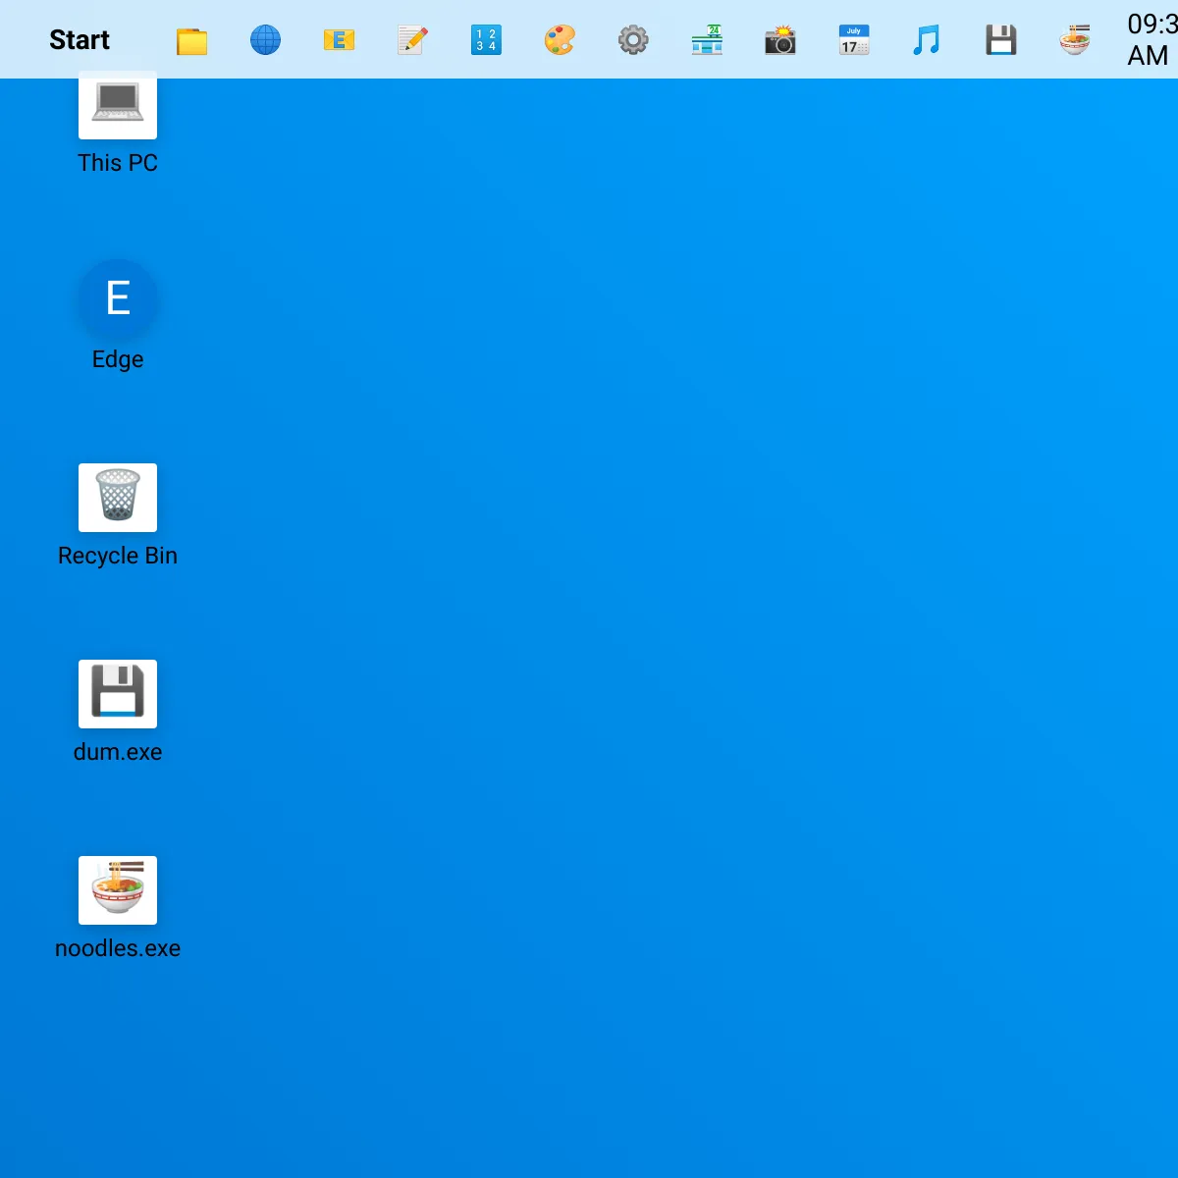The image size is (1178, 1178).
Task: Open the Notepad memo app in taskbar
Action: point(412,39)
